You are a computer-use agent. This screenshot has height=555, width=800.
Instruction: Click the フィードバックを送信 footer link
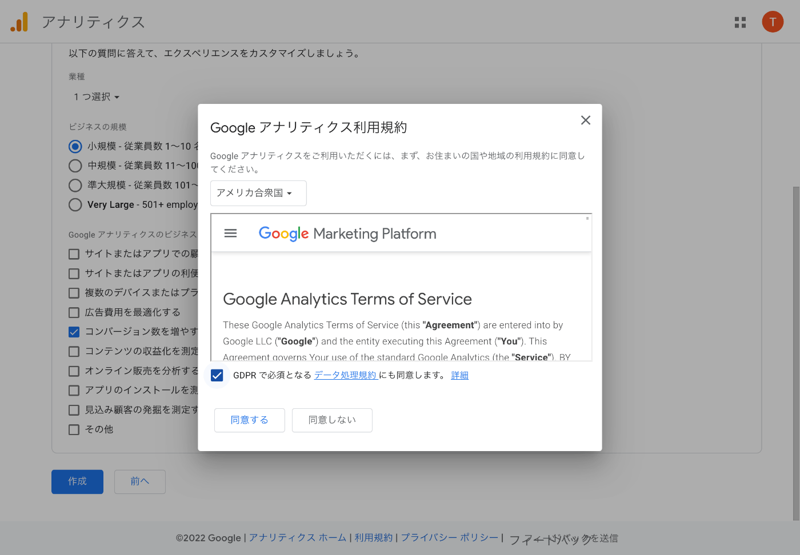pyautogui.click(x=563, y=538)
